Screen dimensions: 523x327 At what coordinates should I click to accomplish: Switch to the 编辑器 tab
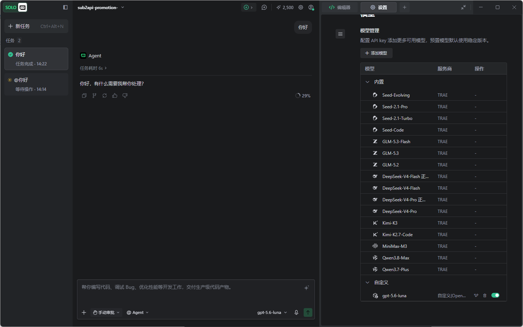[x=340, y=7]
